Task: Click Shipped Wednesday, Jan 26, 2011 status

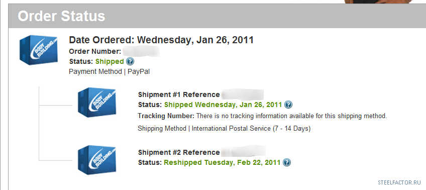Action: [223, 105]
